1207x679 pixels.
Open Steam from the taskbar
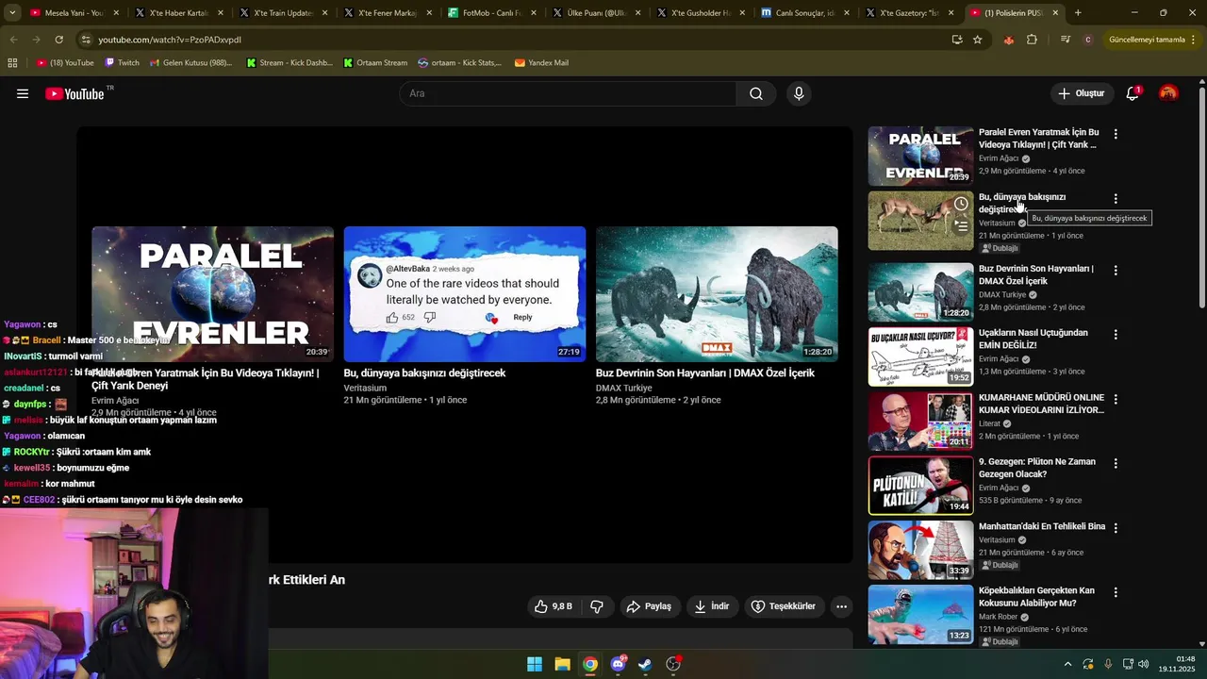[645, 664]
